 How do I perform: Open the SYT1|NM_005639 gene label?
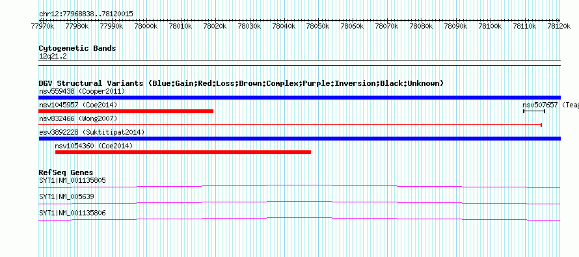(x=66, y=196)
